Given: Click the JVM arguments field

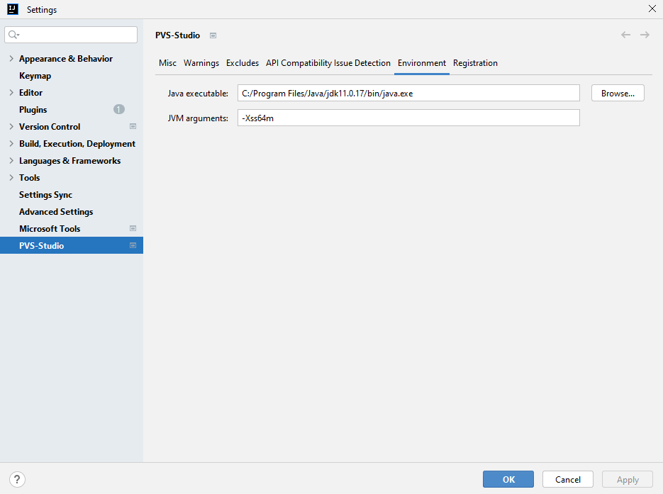Looking at the screenshot, I should [408, 118].
